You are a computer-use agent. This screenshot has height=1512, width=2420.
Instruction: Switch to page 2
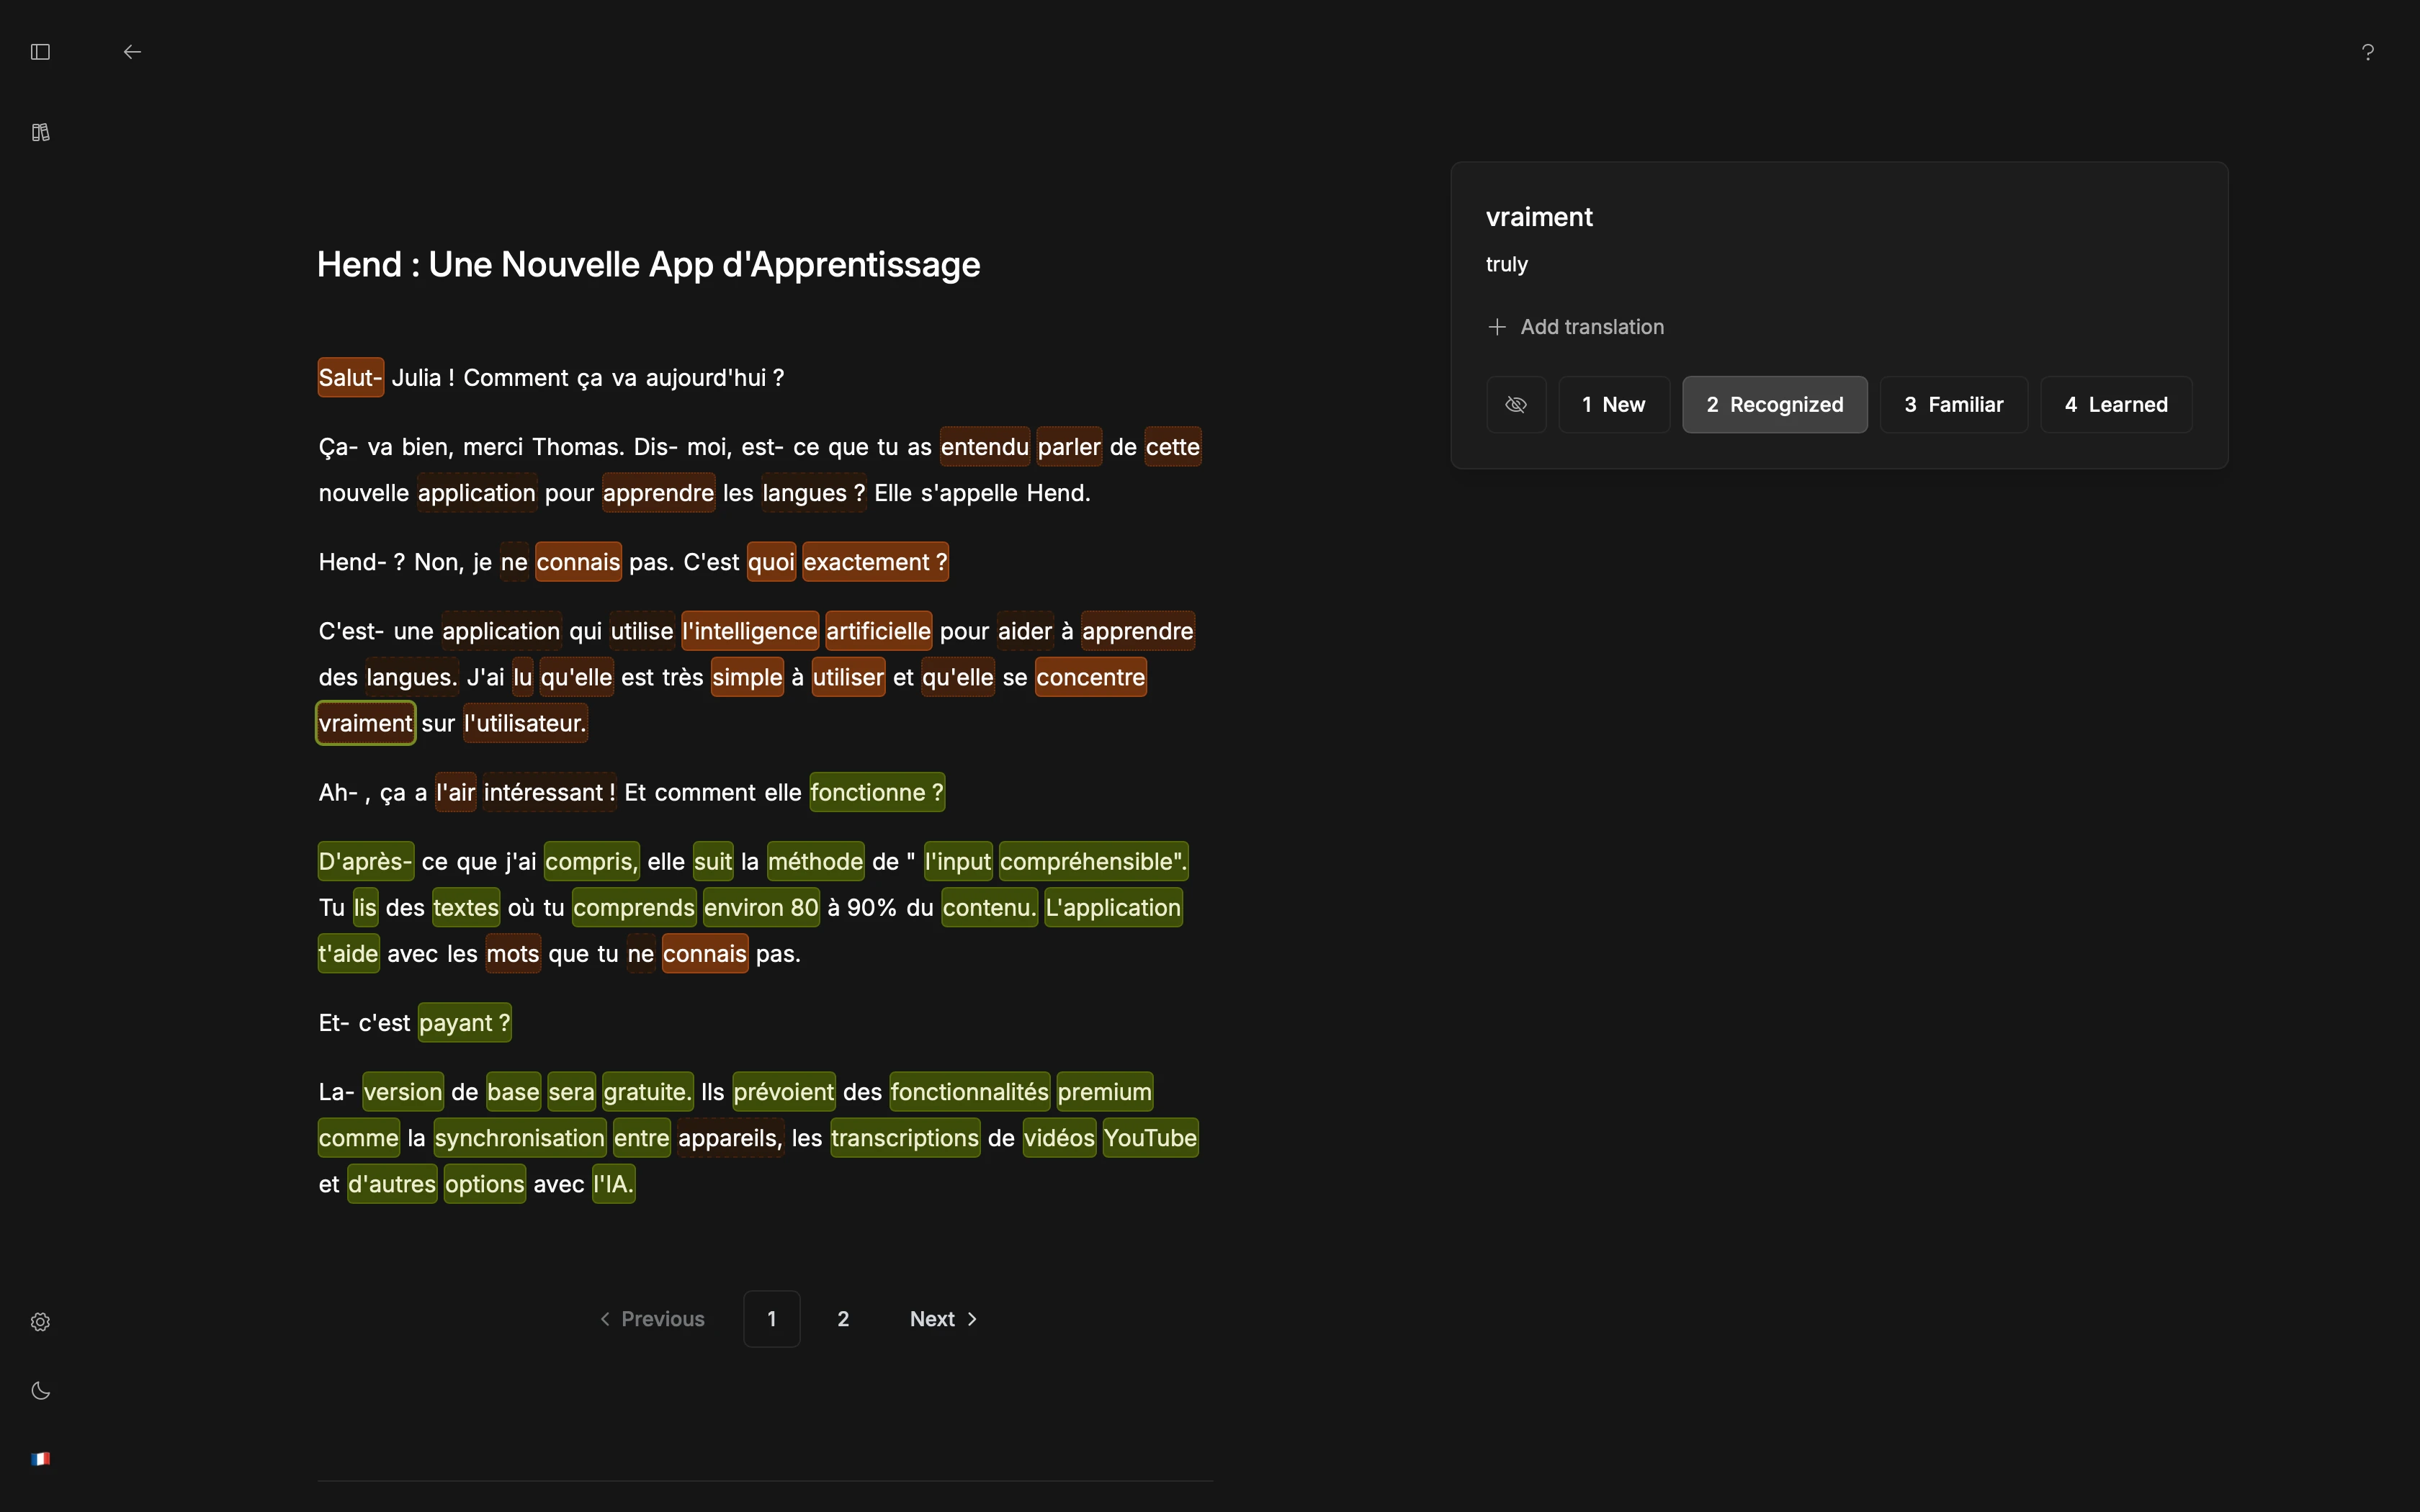click(843, 1319)
